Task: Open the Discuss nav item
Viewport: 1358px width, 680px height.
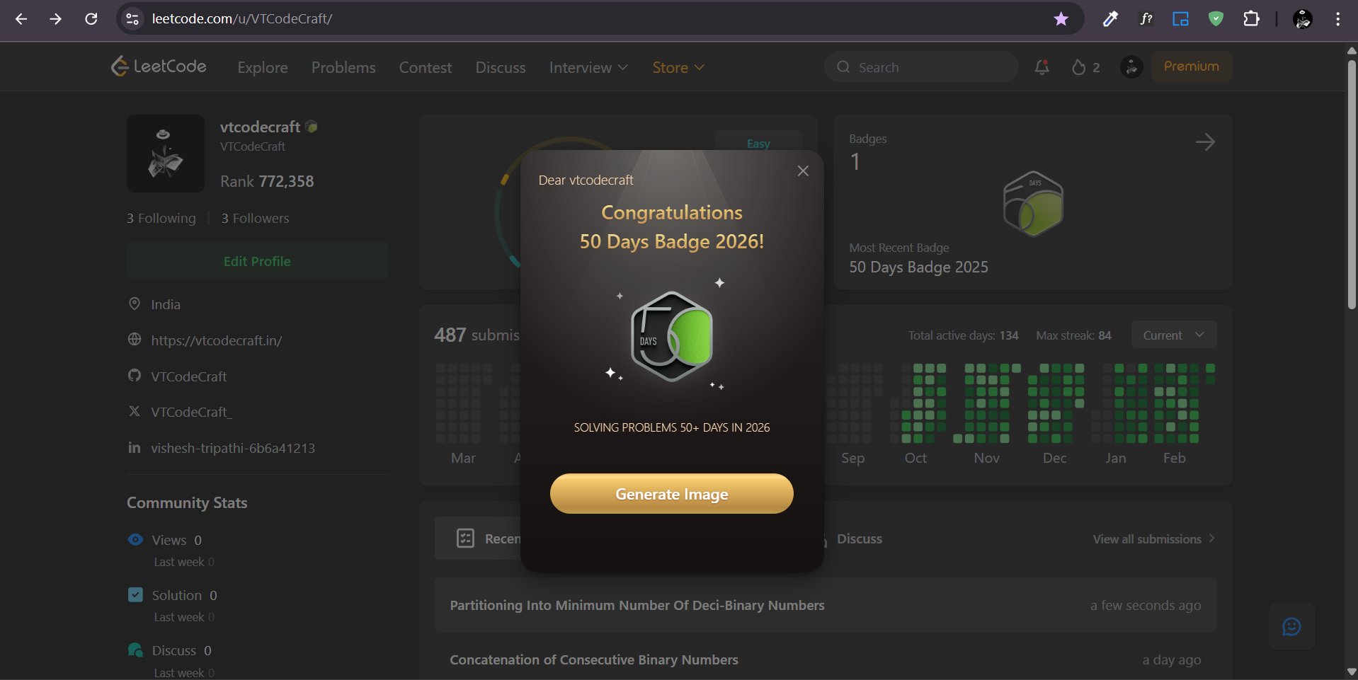Action: tap(501, 67)
